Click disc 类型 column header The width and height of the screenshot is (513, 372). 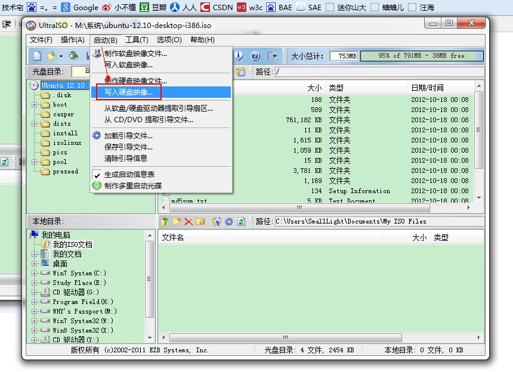pos(361,88)
